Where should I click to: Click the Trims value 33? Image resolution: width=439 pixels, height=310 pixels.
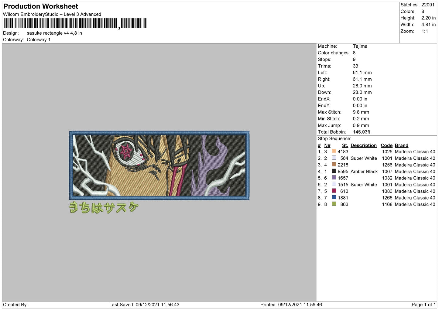click(x=355, y=66)
